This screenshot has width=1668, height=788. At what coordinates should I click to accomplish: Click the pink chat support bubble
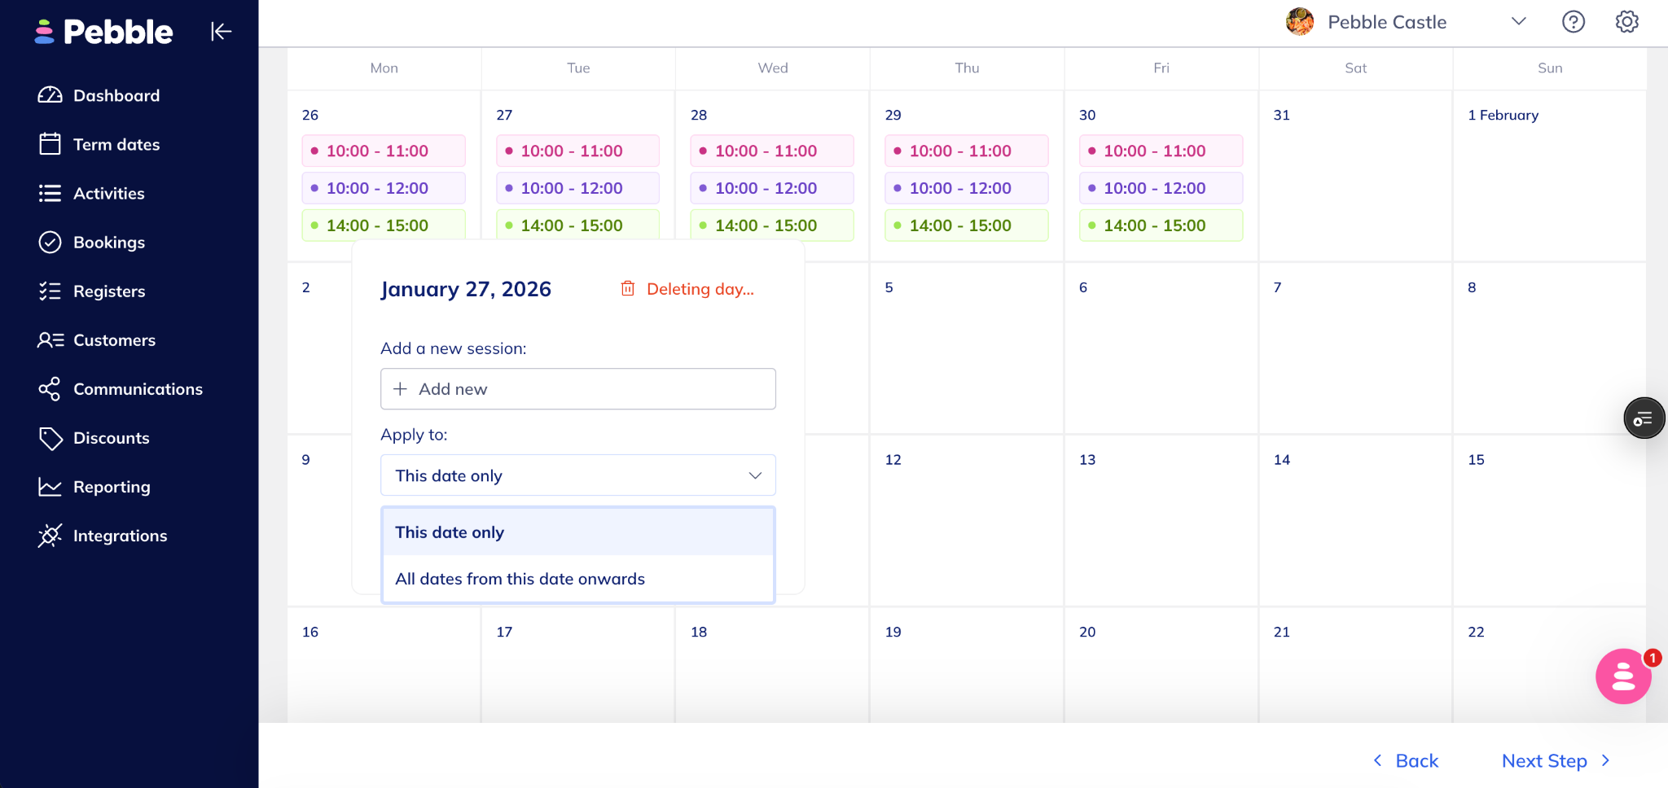[1622, 676]
